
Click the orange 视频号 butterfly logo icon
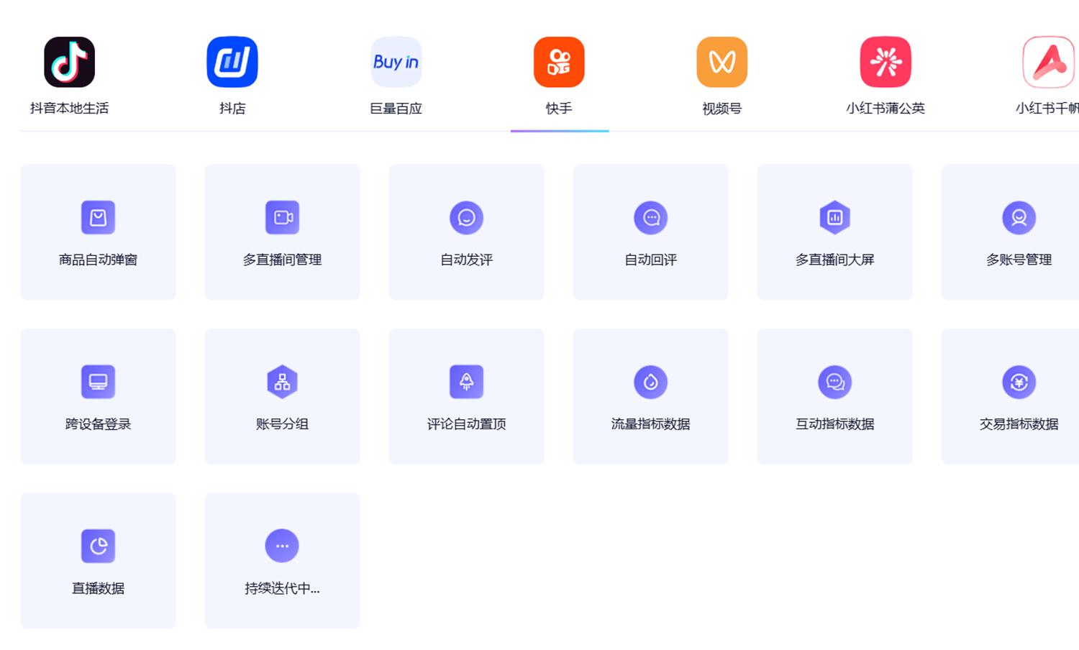click(722, 62)
